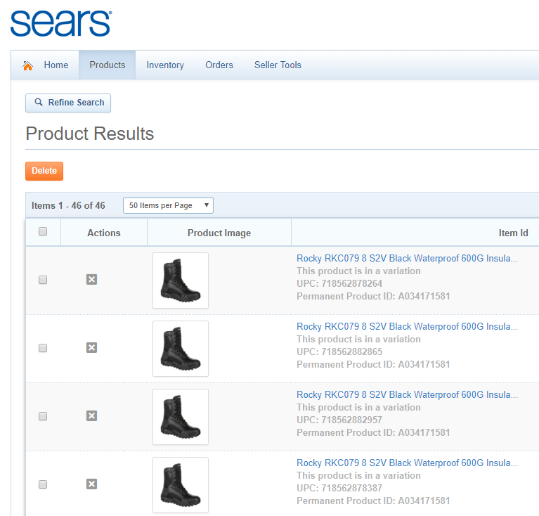Click text 'UPC: 718562882865'

click(339, 351)
